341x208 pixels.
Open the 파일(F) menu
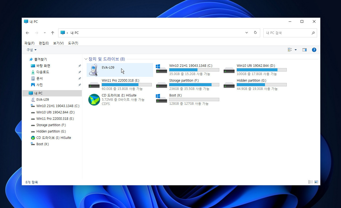(x=30, y=43)
